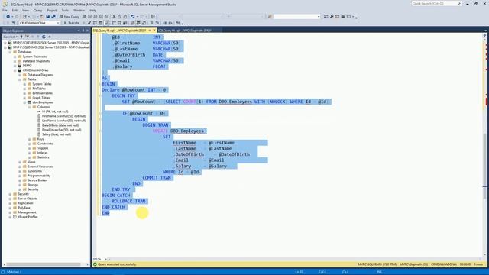Click the XEvent Profiler node icon
The width and height of the screenshot is (489, 275).
(x=15, y=217)
